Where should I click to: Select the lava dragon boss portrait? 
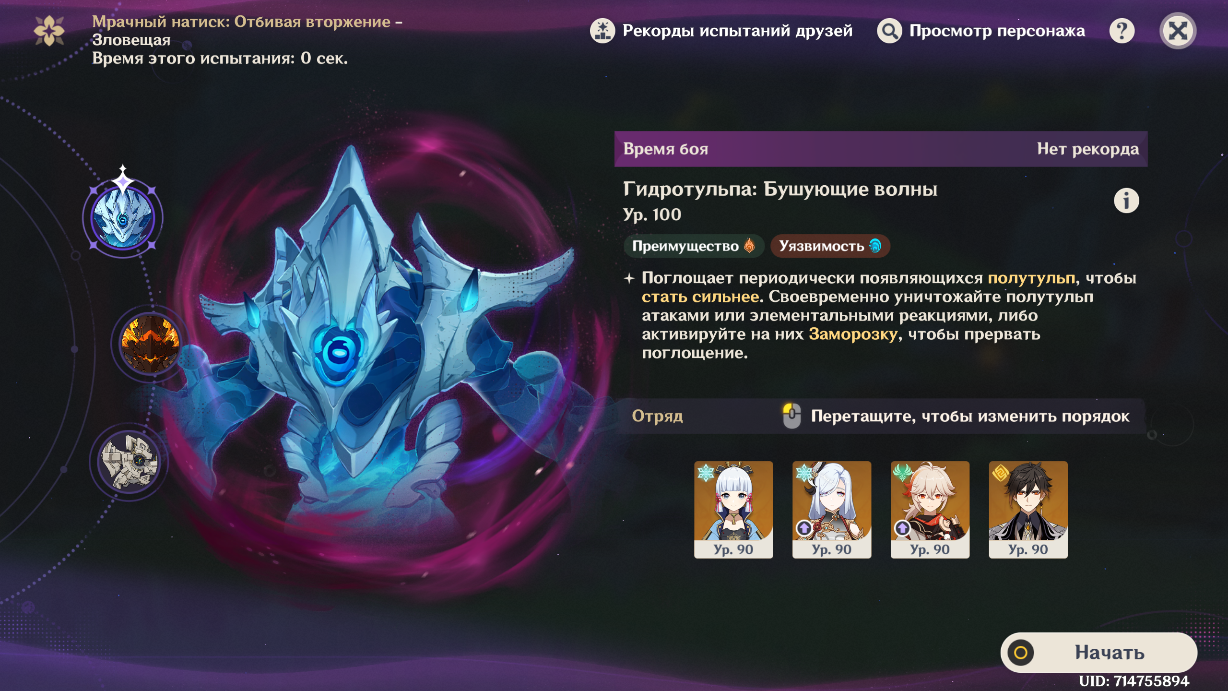150,343
